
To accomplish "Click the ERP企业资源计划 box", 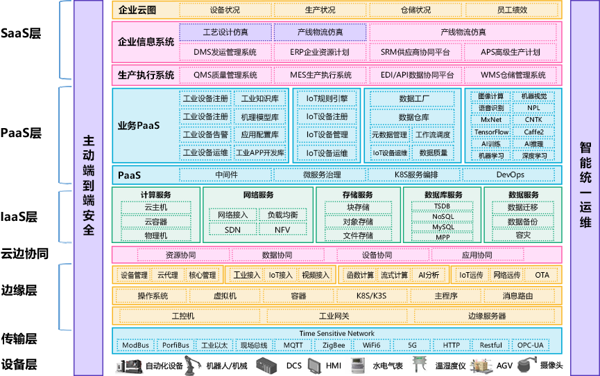I will [x=319, y=52].
